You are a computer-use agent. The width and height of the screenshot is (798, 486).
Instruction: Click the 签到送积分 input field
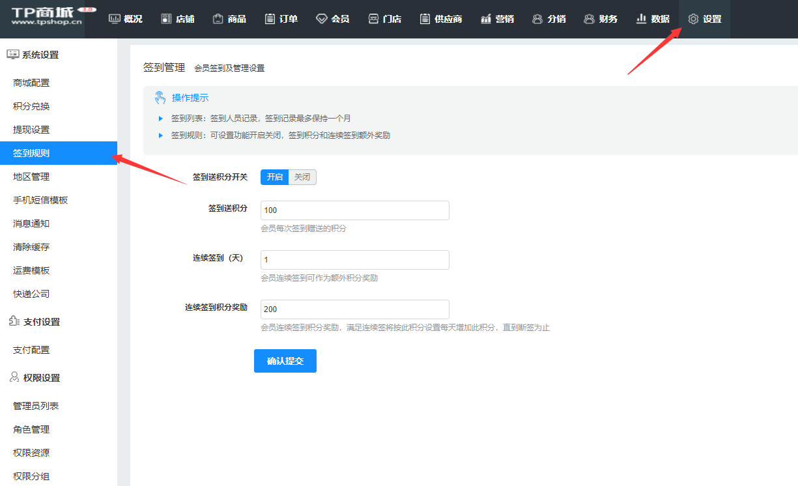(x=354, y=210)
